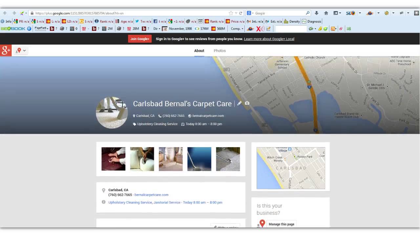Open first photo thumbnail with hands on rug
The height and width of the screenshot is (236, 420).
(113, 159)
